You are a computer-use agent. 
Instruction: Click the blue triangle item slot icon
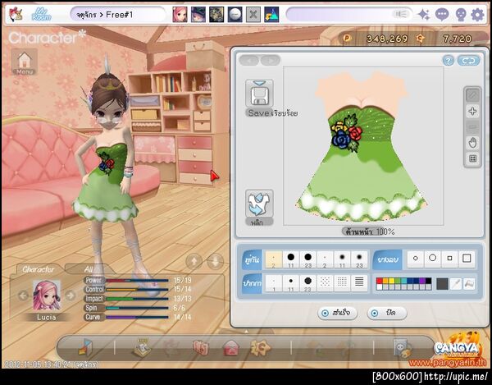pyautogui.click(x=271, y=15)
